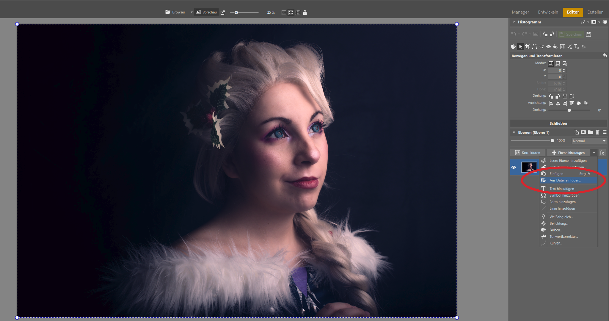Image resolution: width=609 pixels, height=321 pixels.
Task: Align layer to bottom edge
Action: 586,103
